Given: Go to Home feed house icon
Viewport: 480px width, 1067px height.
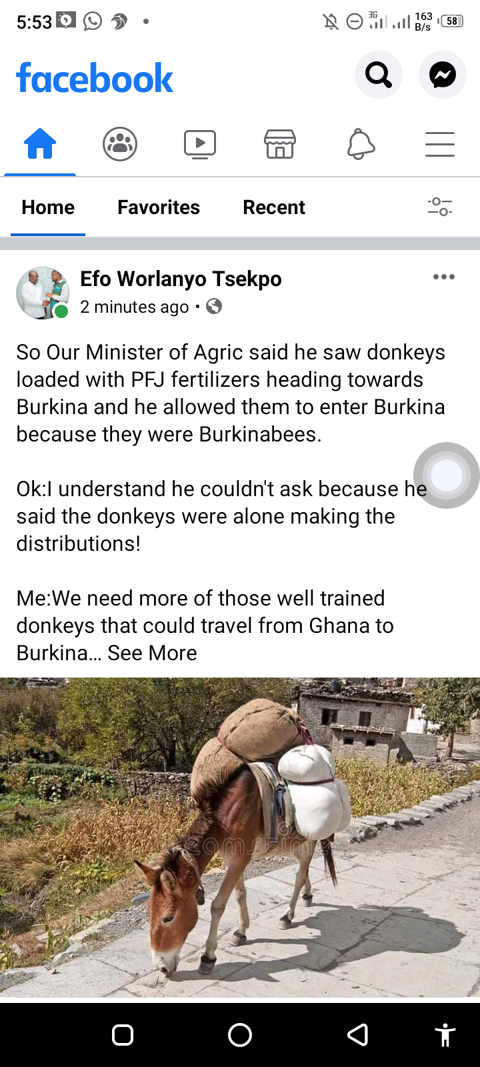Looking at the screenshot, I should [x=40, y=143].
